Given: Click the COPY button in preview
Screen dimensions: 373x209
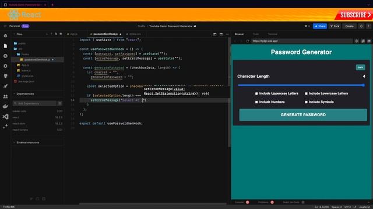Looking at the screenshot, I should tap(360, 67).
